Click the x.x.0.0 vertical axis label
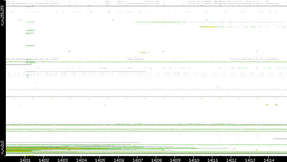 click(2, 148)
